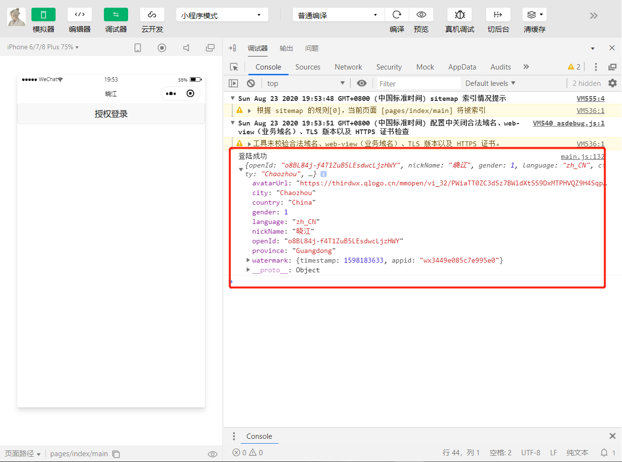
Task: Clear console with the ban icon
Action: (251, 83)
